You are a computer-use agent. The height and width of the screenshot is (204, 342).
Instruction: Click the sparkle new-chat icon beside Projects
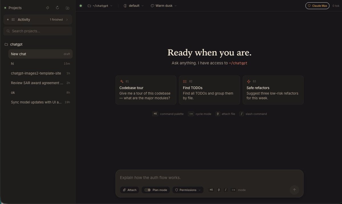tap(48, 8)
